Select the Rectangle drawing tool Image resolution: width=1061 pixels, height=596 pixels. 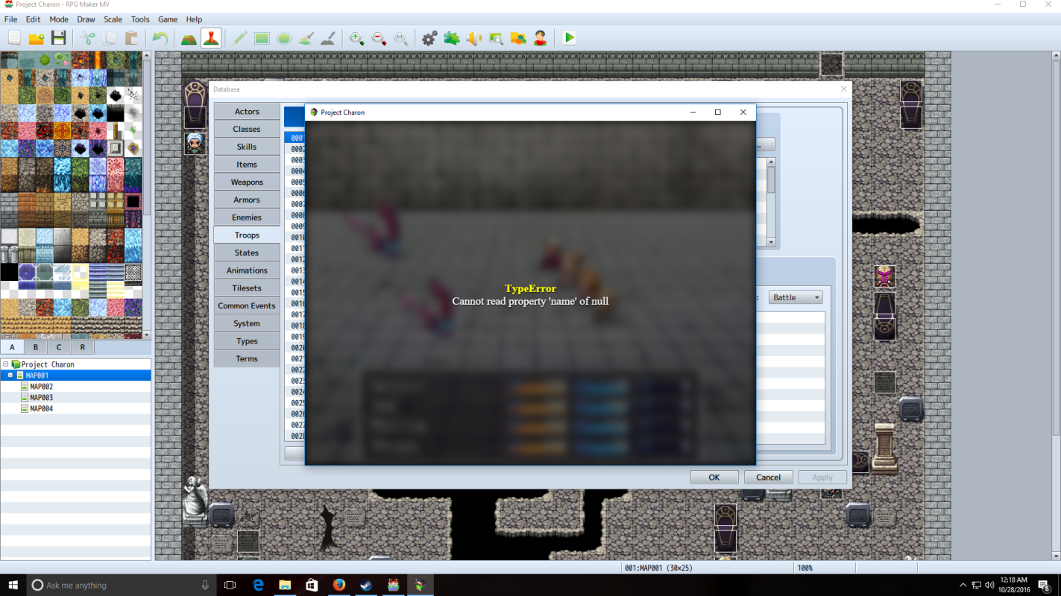coord(262,38)
